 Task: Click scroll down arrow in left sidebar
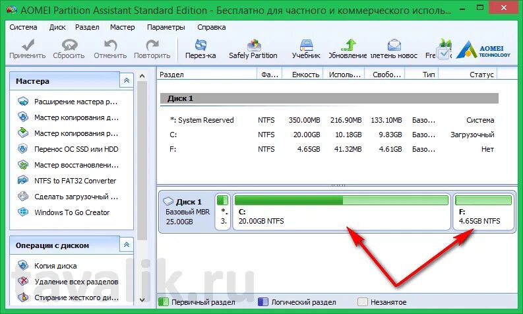[x=142, y=299]
